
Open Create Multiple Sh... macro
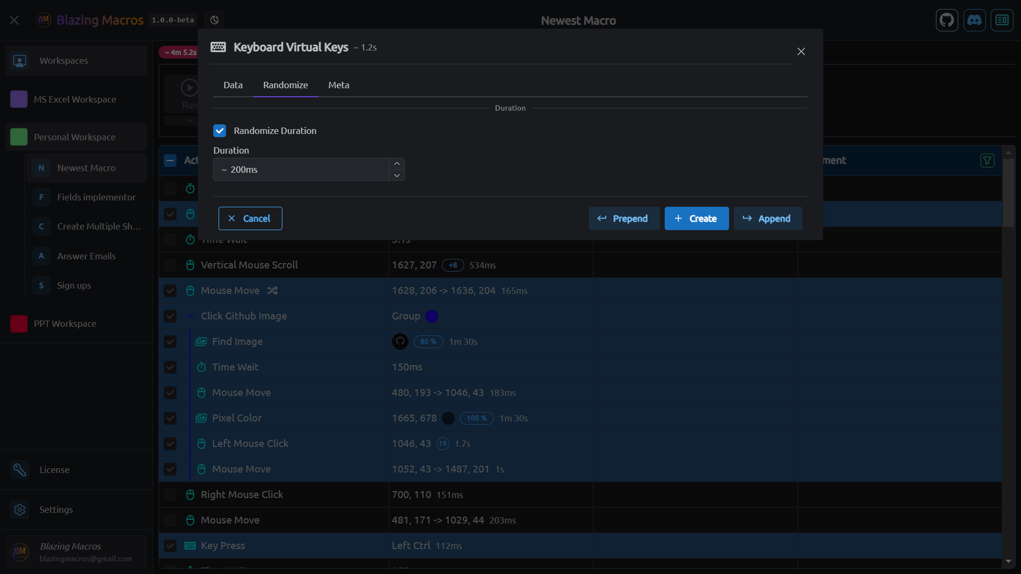(87, 226)
